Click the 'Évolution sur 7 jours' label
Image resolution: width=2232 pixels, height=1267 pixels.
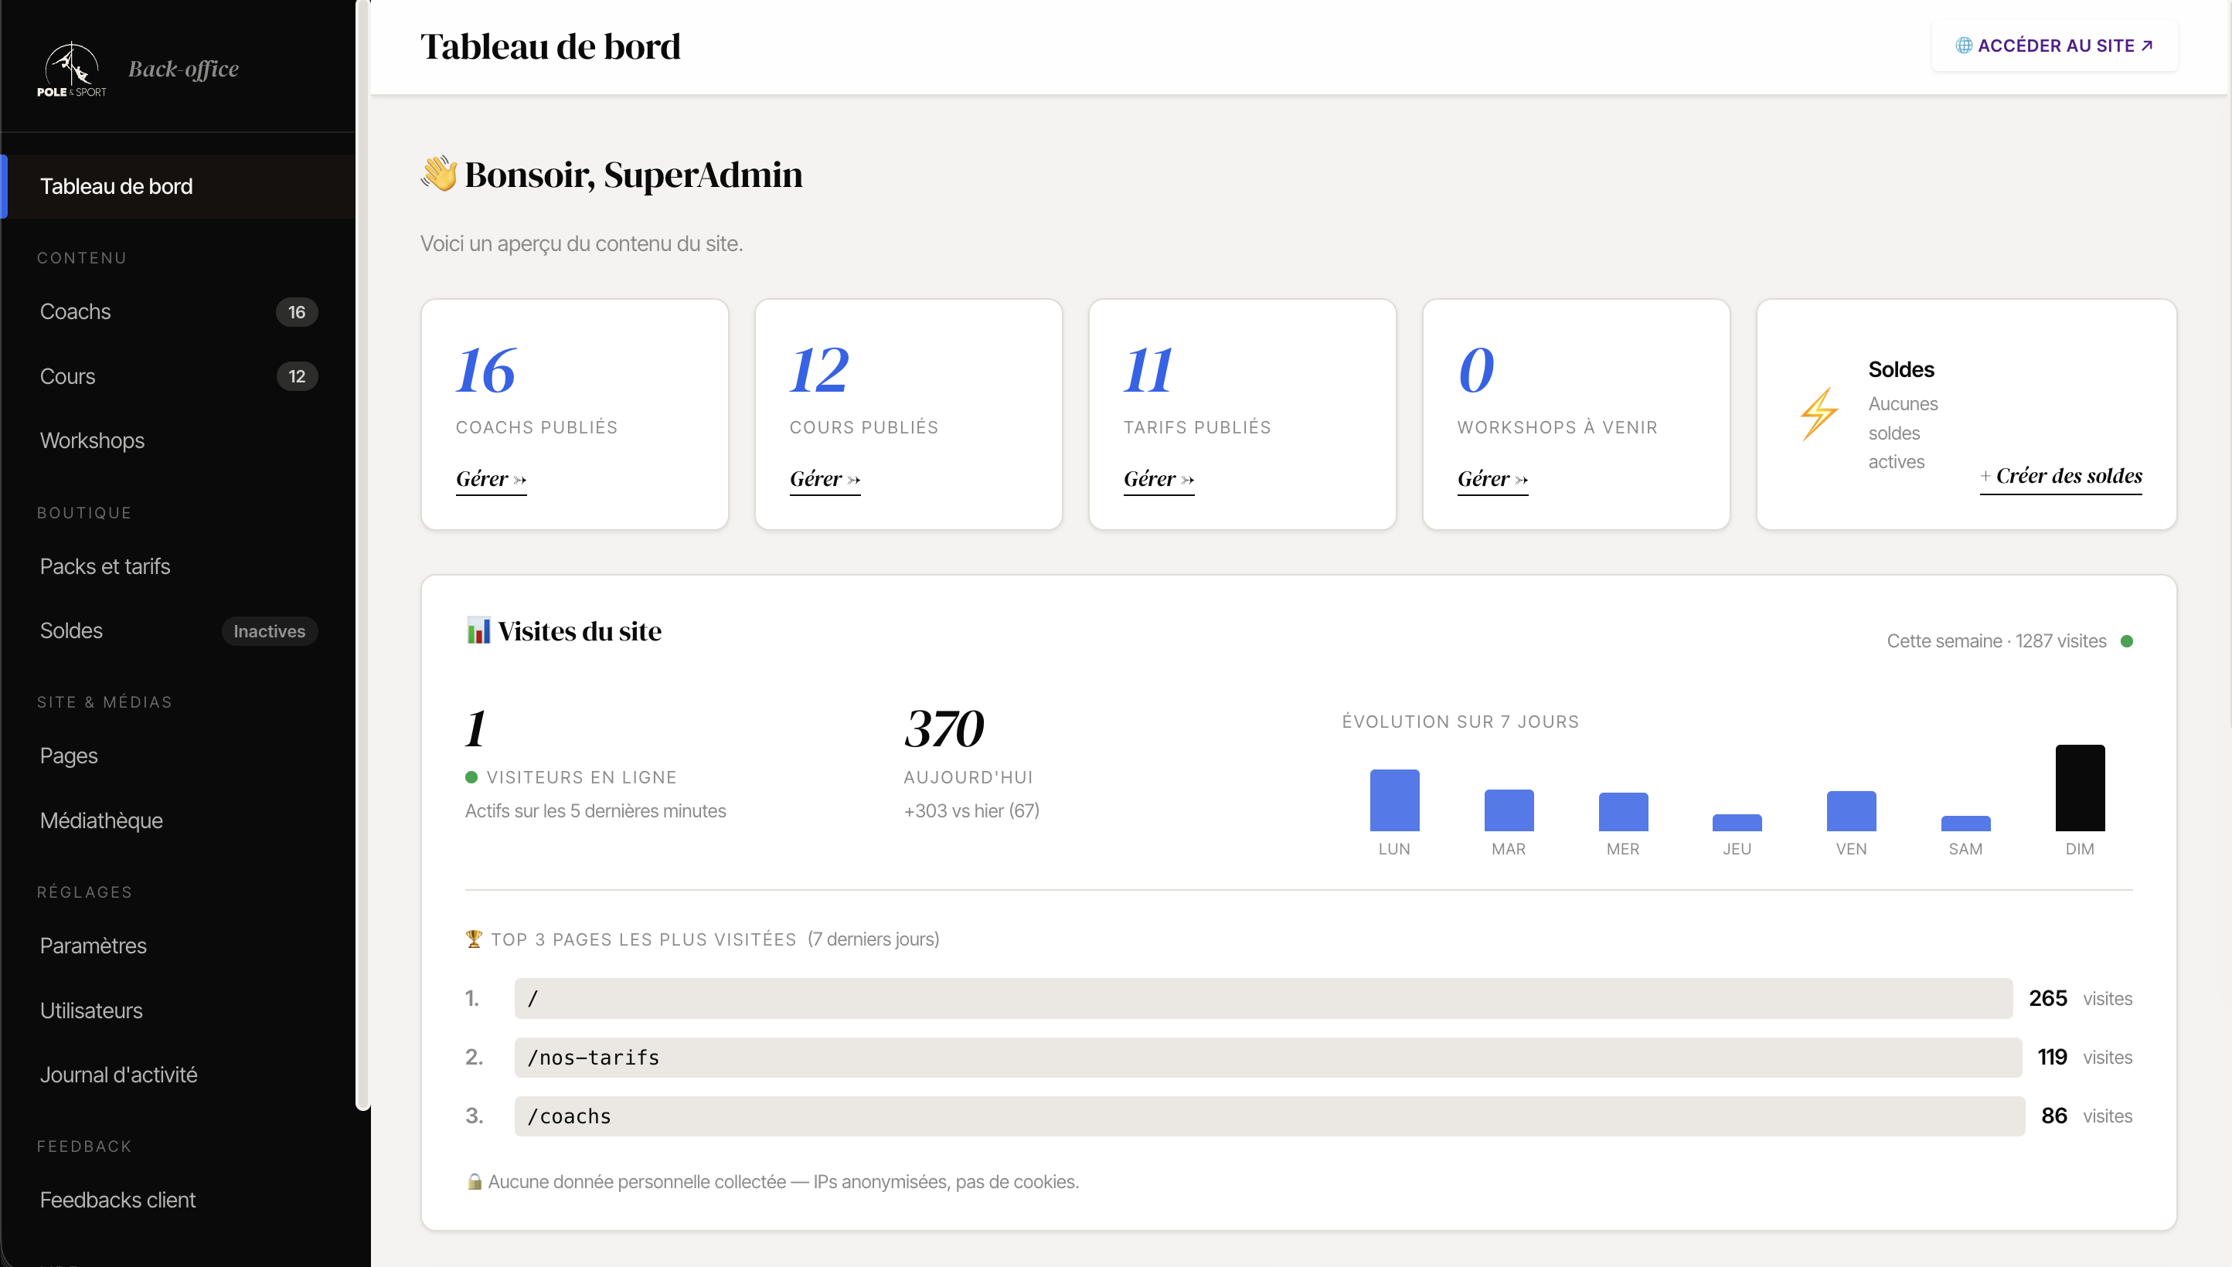[1460, 722]
